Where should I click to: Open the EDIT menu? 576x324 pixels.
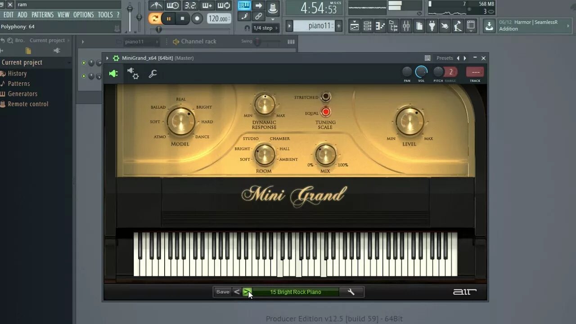pyautogui.click(x=8, y=15)
